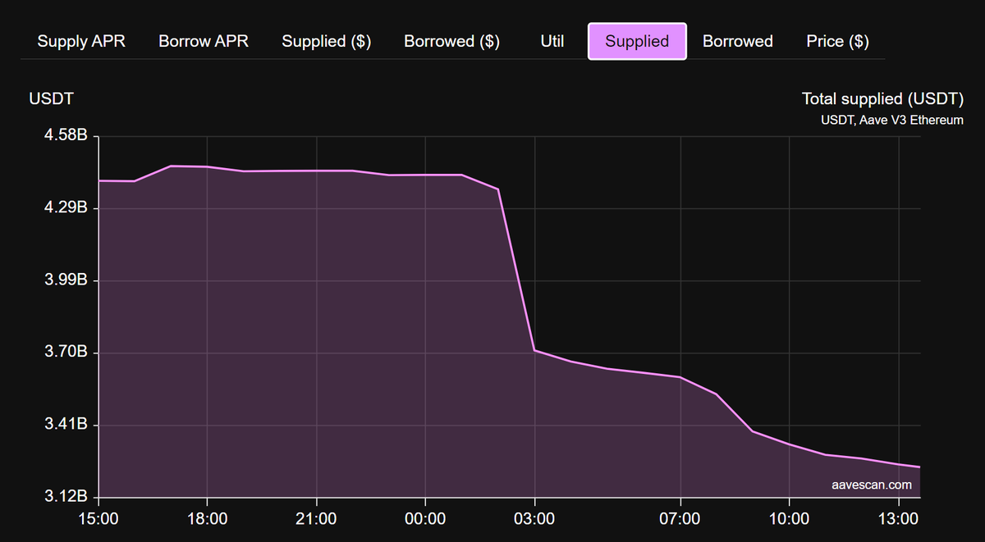985x542 pixels.
Task: Click the USDT axis unit label
Action: tap(51, 99)
